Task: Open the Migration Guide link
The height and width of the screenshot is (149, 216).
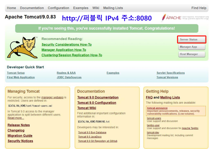Action: pyautogui.click(x=20, y=136)
